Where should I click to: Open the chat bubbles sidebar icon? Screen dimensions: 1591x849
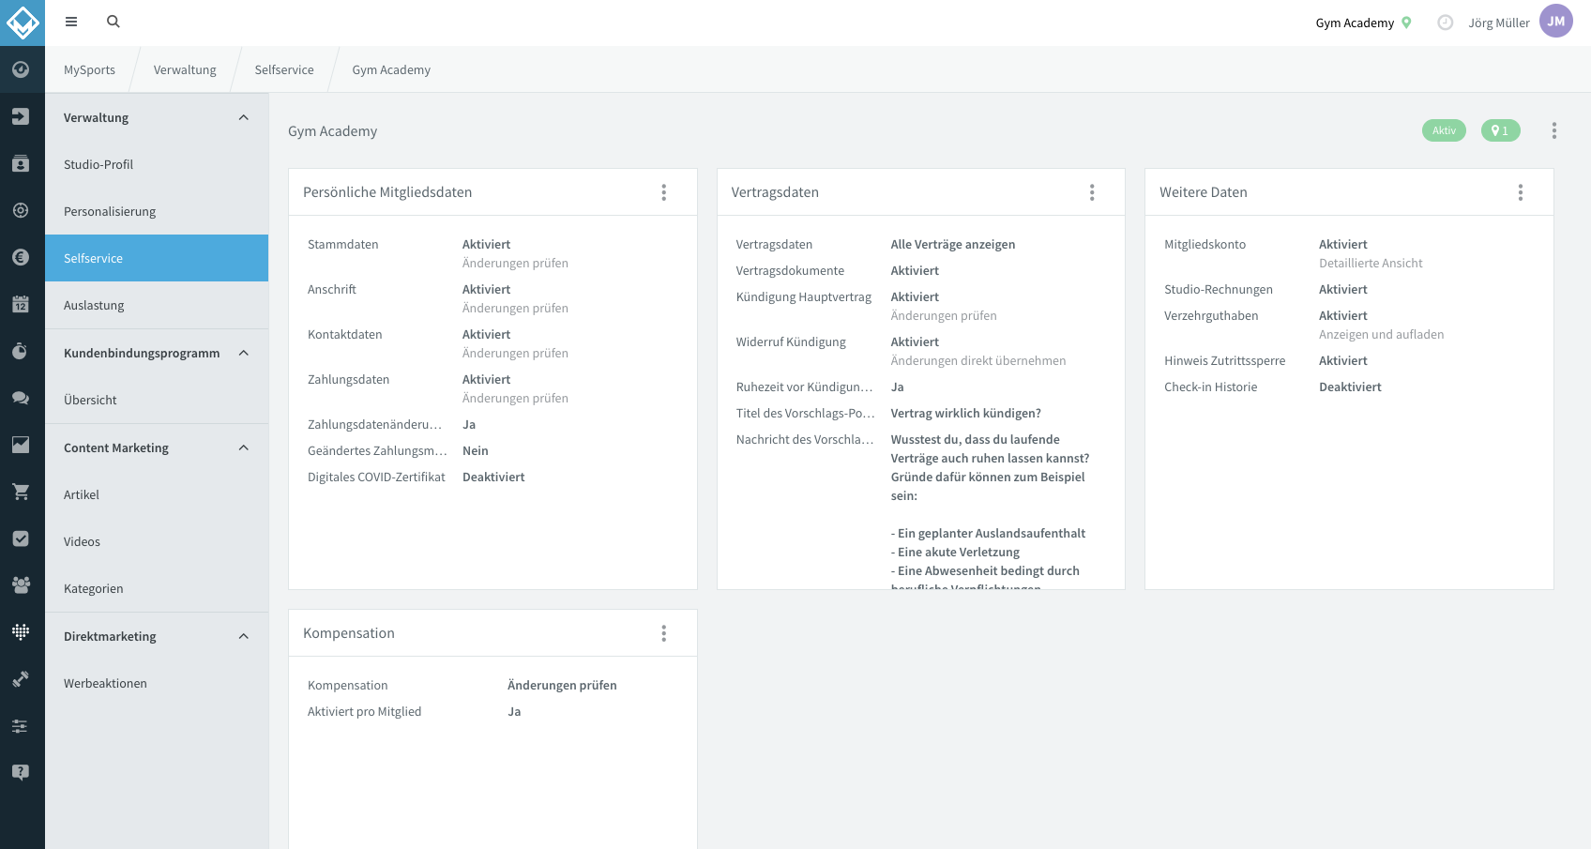click(21, 398)
